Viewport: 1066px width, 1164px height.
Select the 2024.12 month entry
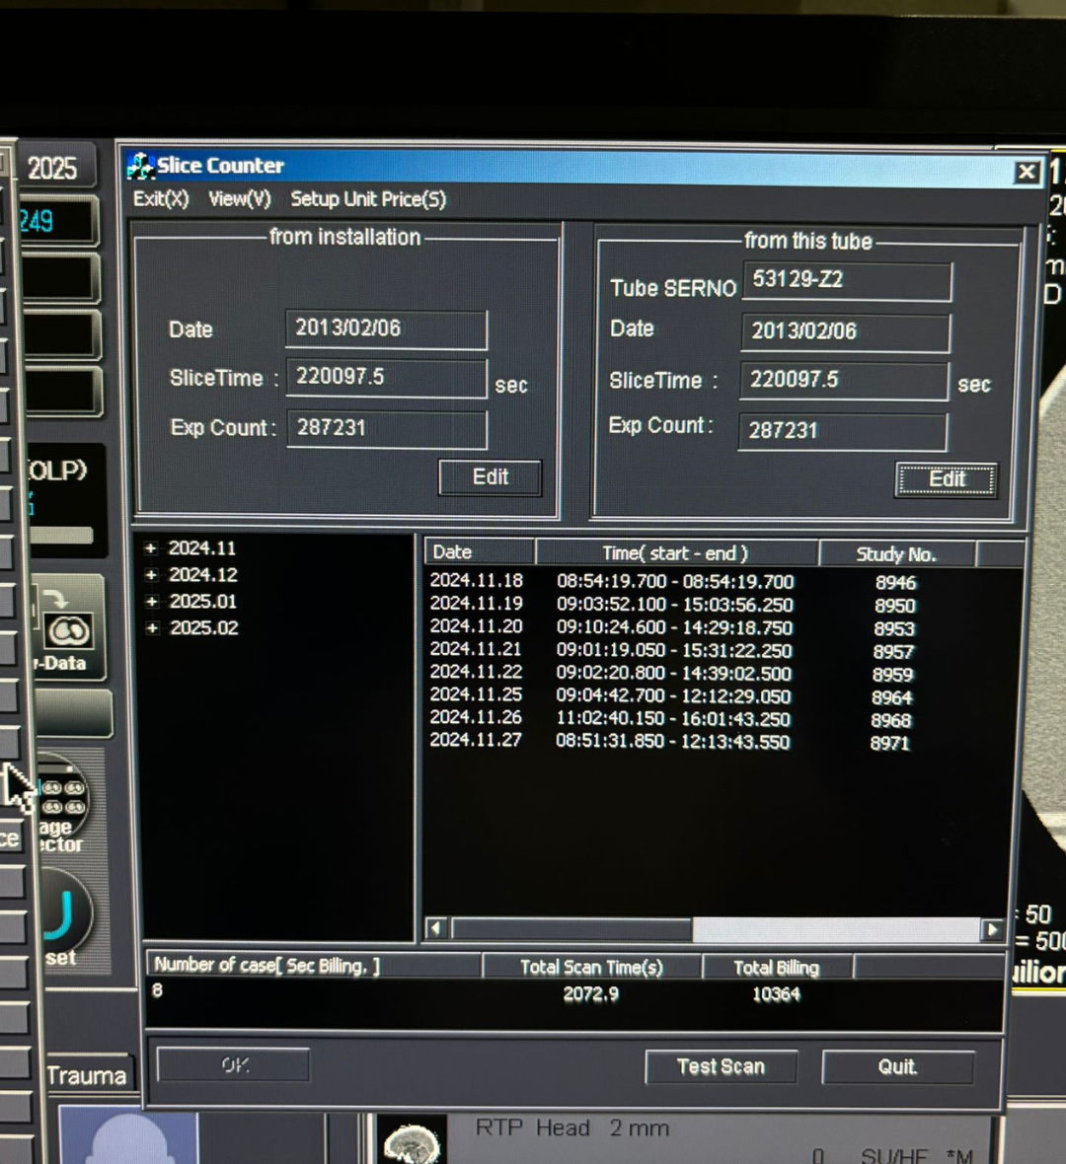click(202, 574)
